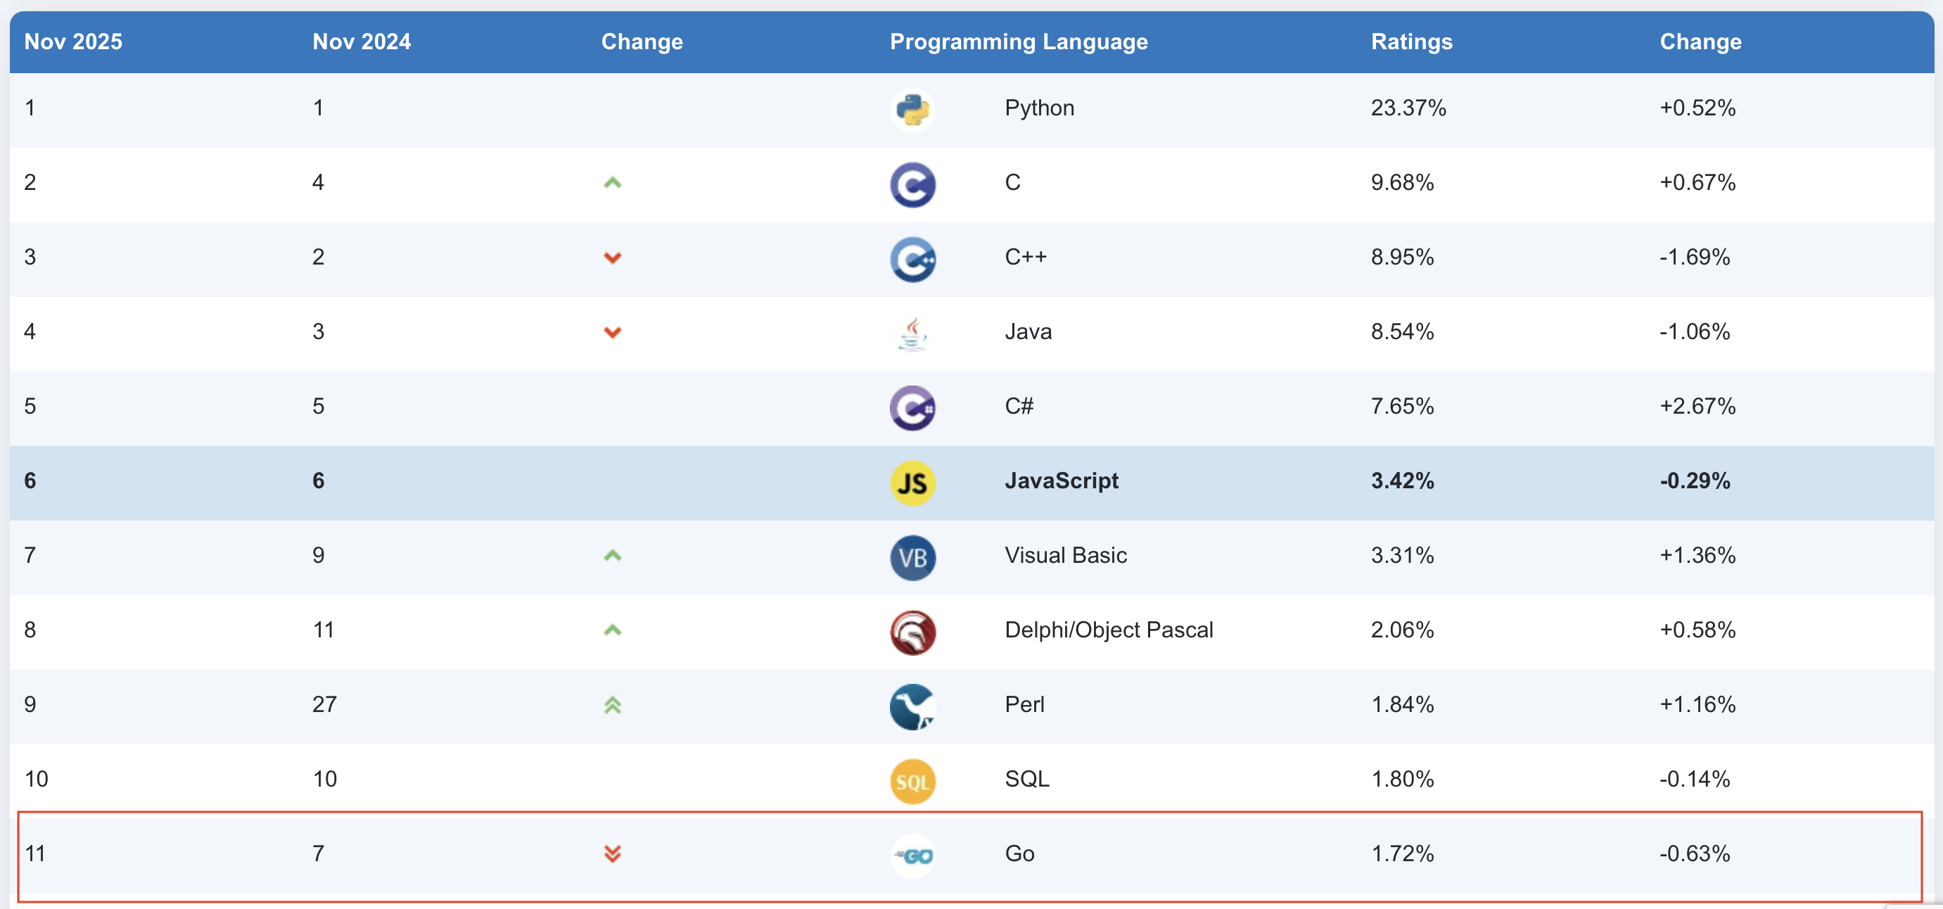Screen dimensions: 1943x909
Task: Click the Delphi/Object Pascal language name
Action: [x=1109, y=630]
